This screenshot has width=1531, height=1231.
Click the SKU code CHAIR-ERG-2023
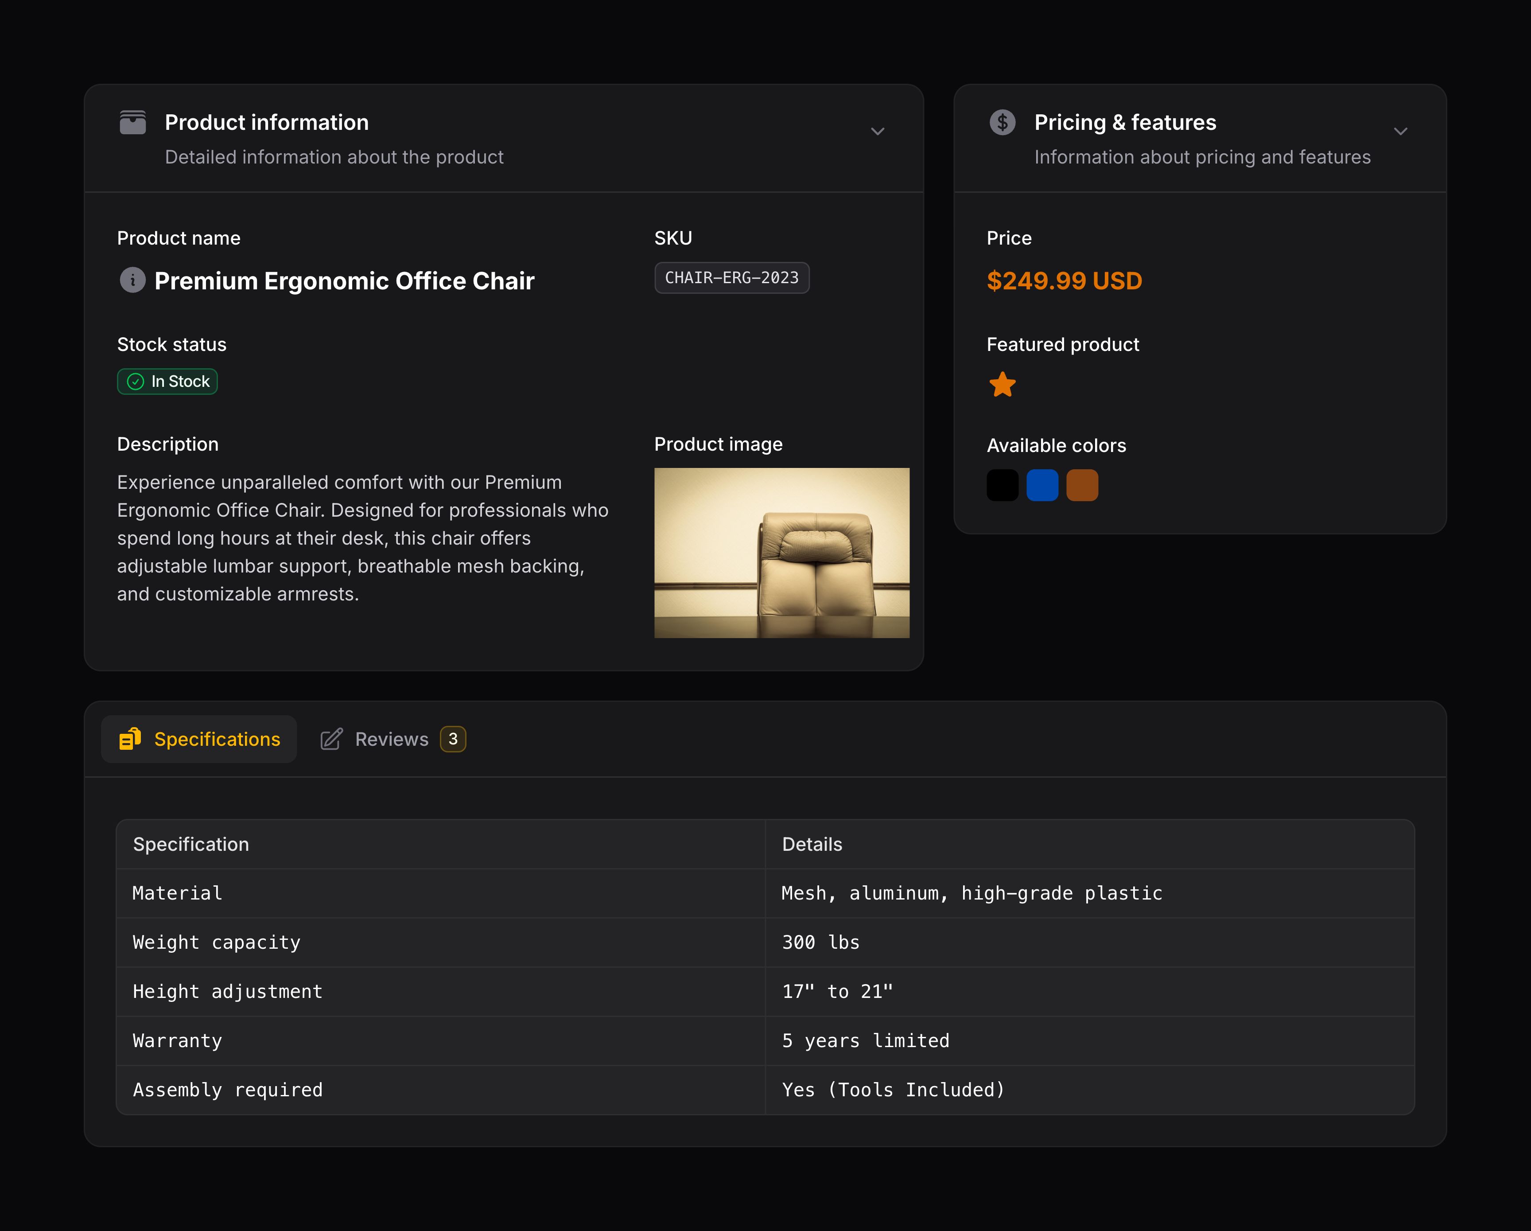click(731, 278)
